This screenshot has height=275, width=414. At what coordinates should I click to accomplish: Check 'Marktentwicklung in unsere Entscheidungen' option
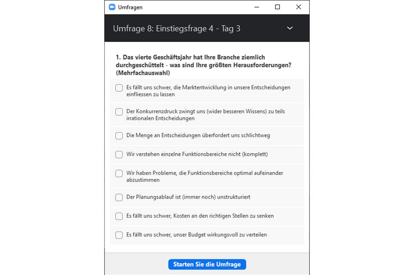(119, 88)
